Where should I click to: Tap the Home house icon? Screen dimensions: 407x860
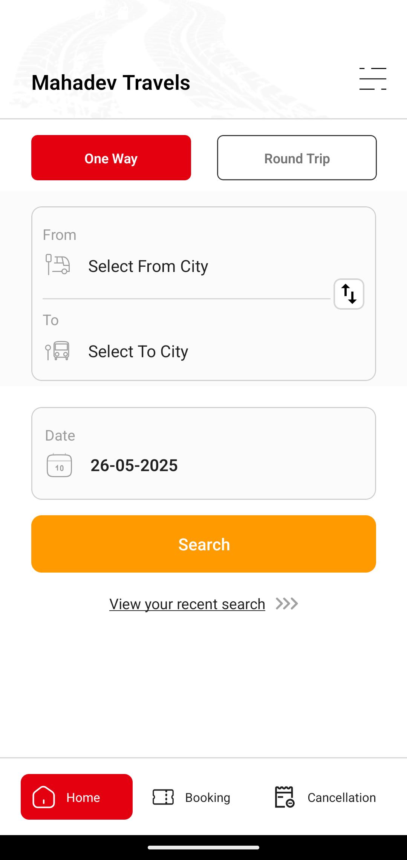[x=44, y=797]
